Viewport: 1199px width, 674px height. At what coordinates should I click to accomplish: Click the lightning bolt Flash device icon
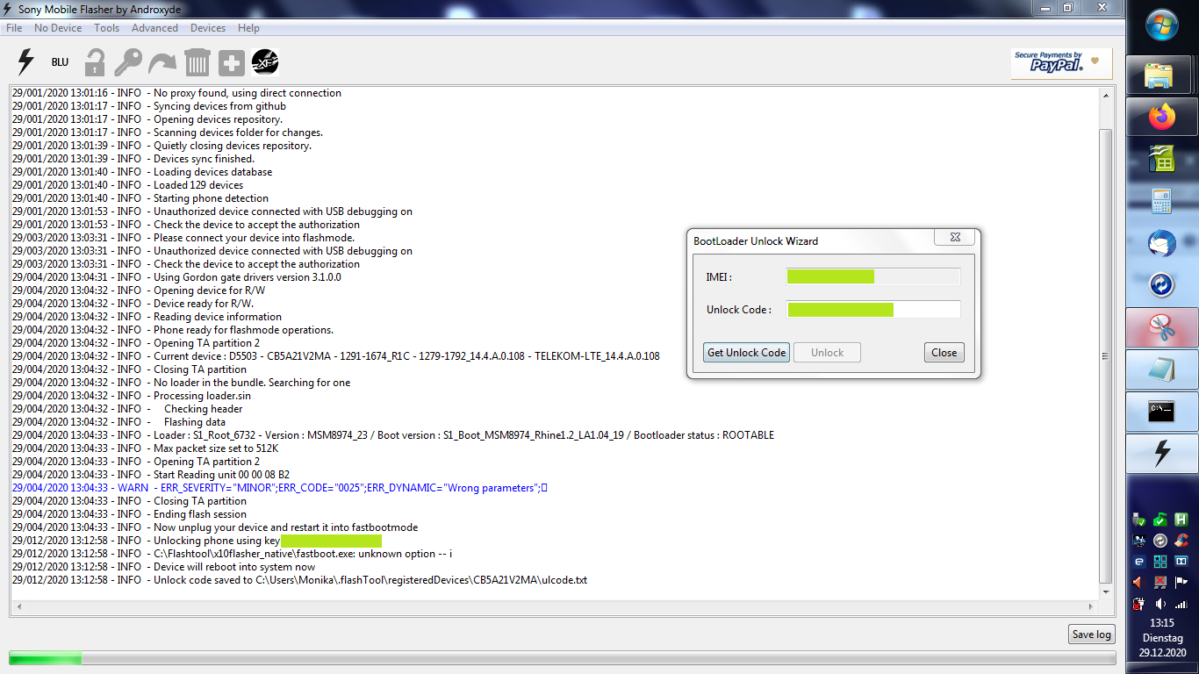pos(26,62)
